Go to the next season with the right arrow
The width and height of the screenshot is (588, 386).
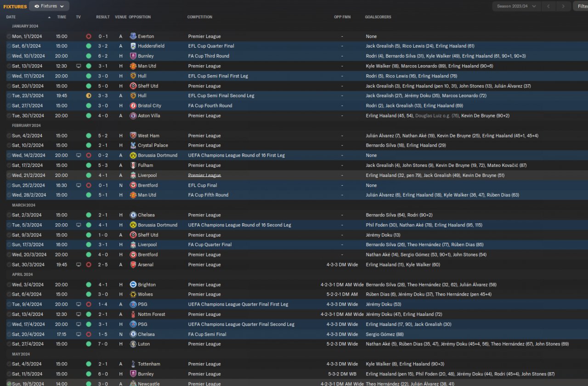(563, 6)
